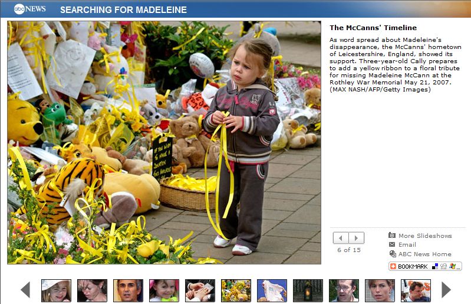Viewport: 471px width, 304px height.
Task: Select the yellow flowers tribute thumbnail
Action: tap(236, 290)
